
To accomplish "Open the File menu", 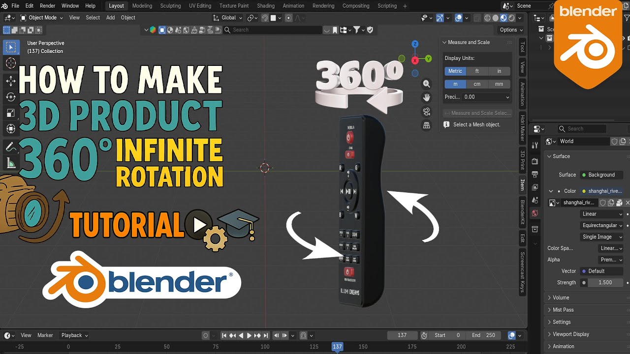I will coord(15,6).
